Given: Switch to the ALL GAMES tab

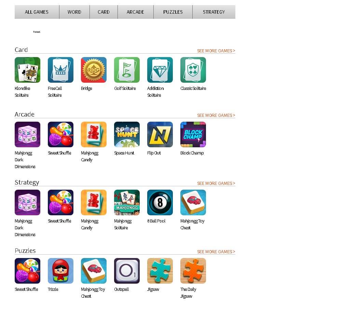Looking at the screenshot, I should [x=37, y=12].
